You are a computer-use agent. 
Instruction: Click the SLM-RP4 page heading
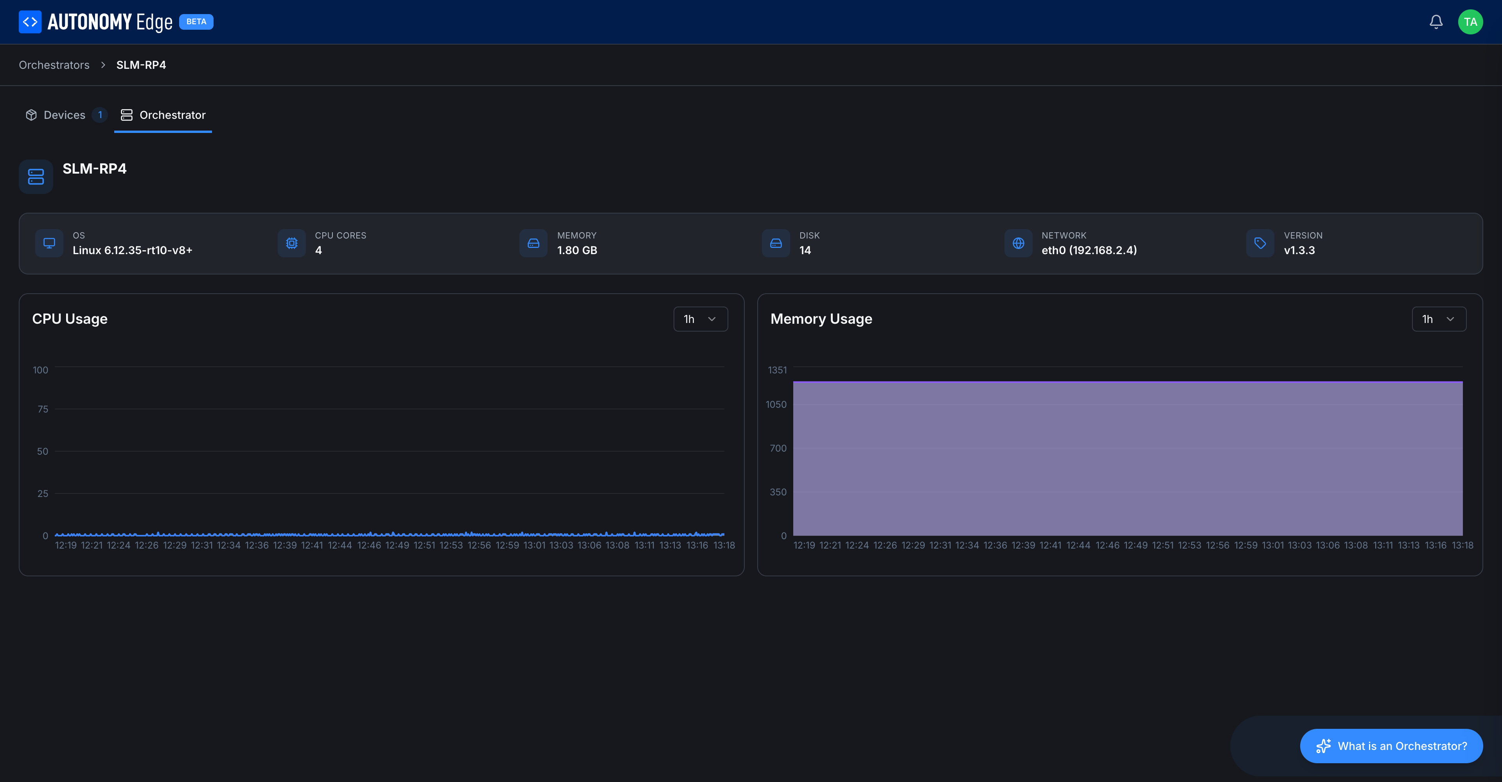click(x=94, y=169)
